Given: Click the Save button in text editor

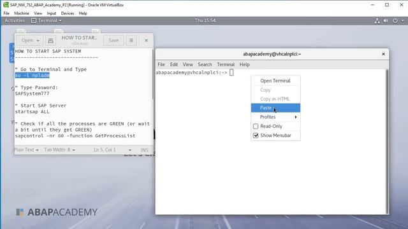Looking at the screenshot, I should (x=113, y=41).
